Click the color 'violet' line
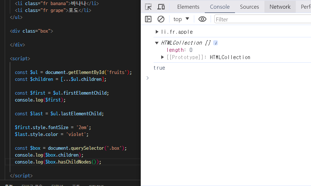311x186 pixels. pos(52,135)
